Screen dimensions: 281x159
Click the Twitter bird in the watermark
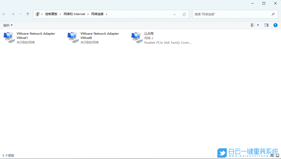[x=222, y=153]
